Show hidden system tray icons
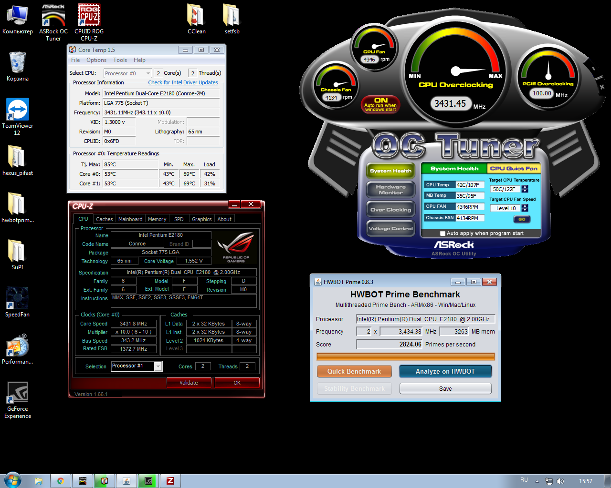Image resolution: width=611 pixels, height=488 pixels. 537,481
